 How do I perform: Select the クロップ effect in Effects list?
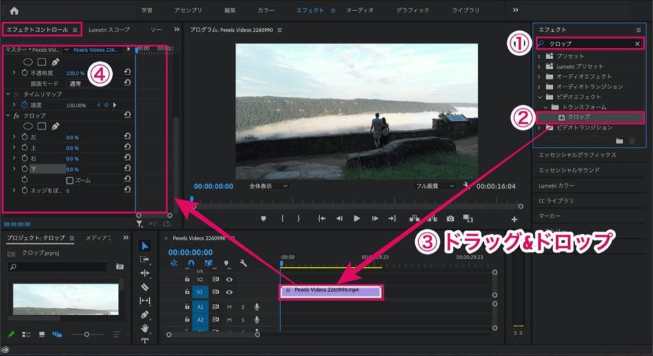pyautogui.click(x=590, y=117)
